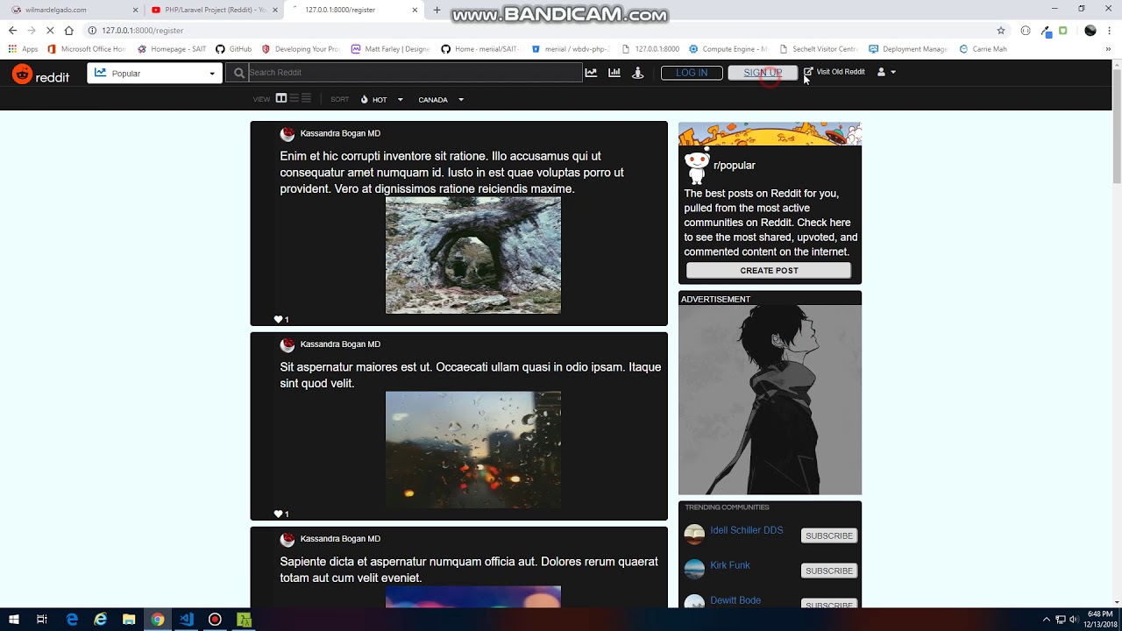This screenshot has width=1122, height=631.
Task: Focus the Search Reddit field
Action: [415, 73]
